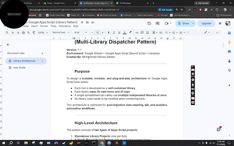Select User Guide tab
Image resolution: width=234 pixels, height=146 pixels.
(19, 67)
